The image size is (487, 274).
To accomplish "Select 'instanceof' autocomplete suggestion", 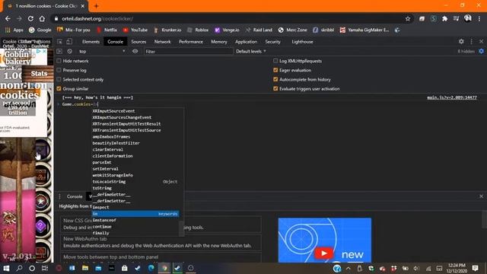I will pyautogui.click(x=135, y=220).
